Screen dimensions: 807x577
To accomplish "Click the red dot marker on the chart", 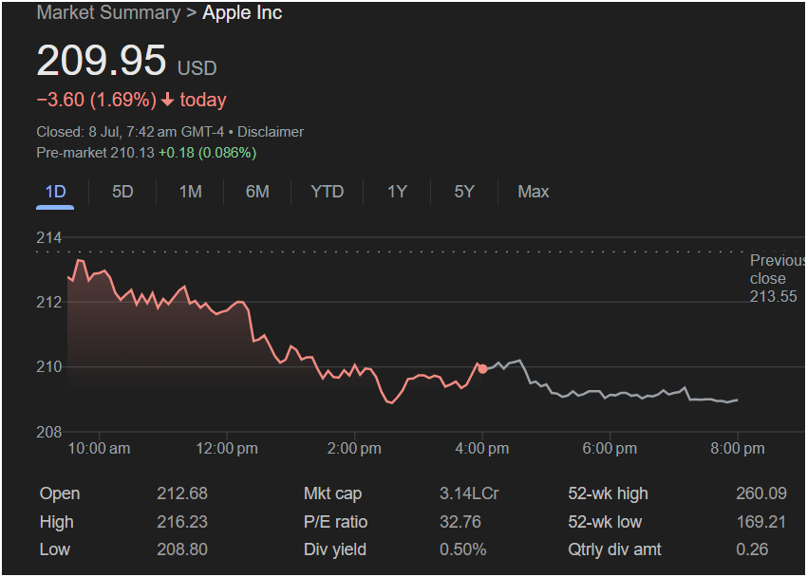I will coord(482,368).
